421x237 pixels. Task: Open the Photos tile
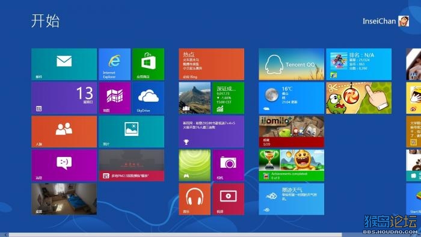(131, 132)
